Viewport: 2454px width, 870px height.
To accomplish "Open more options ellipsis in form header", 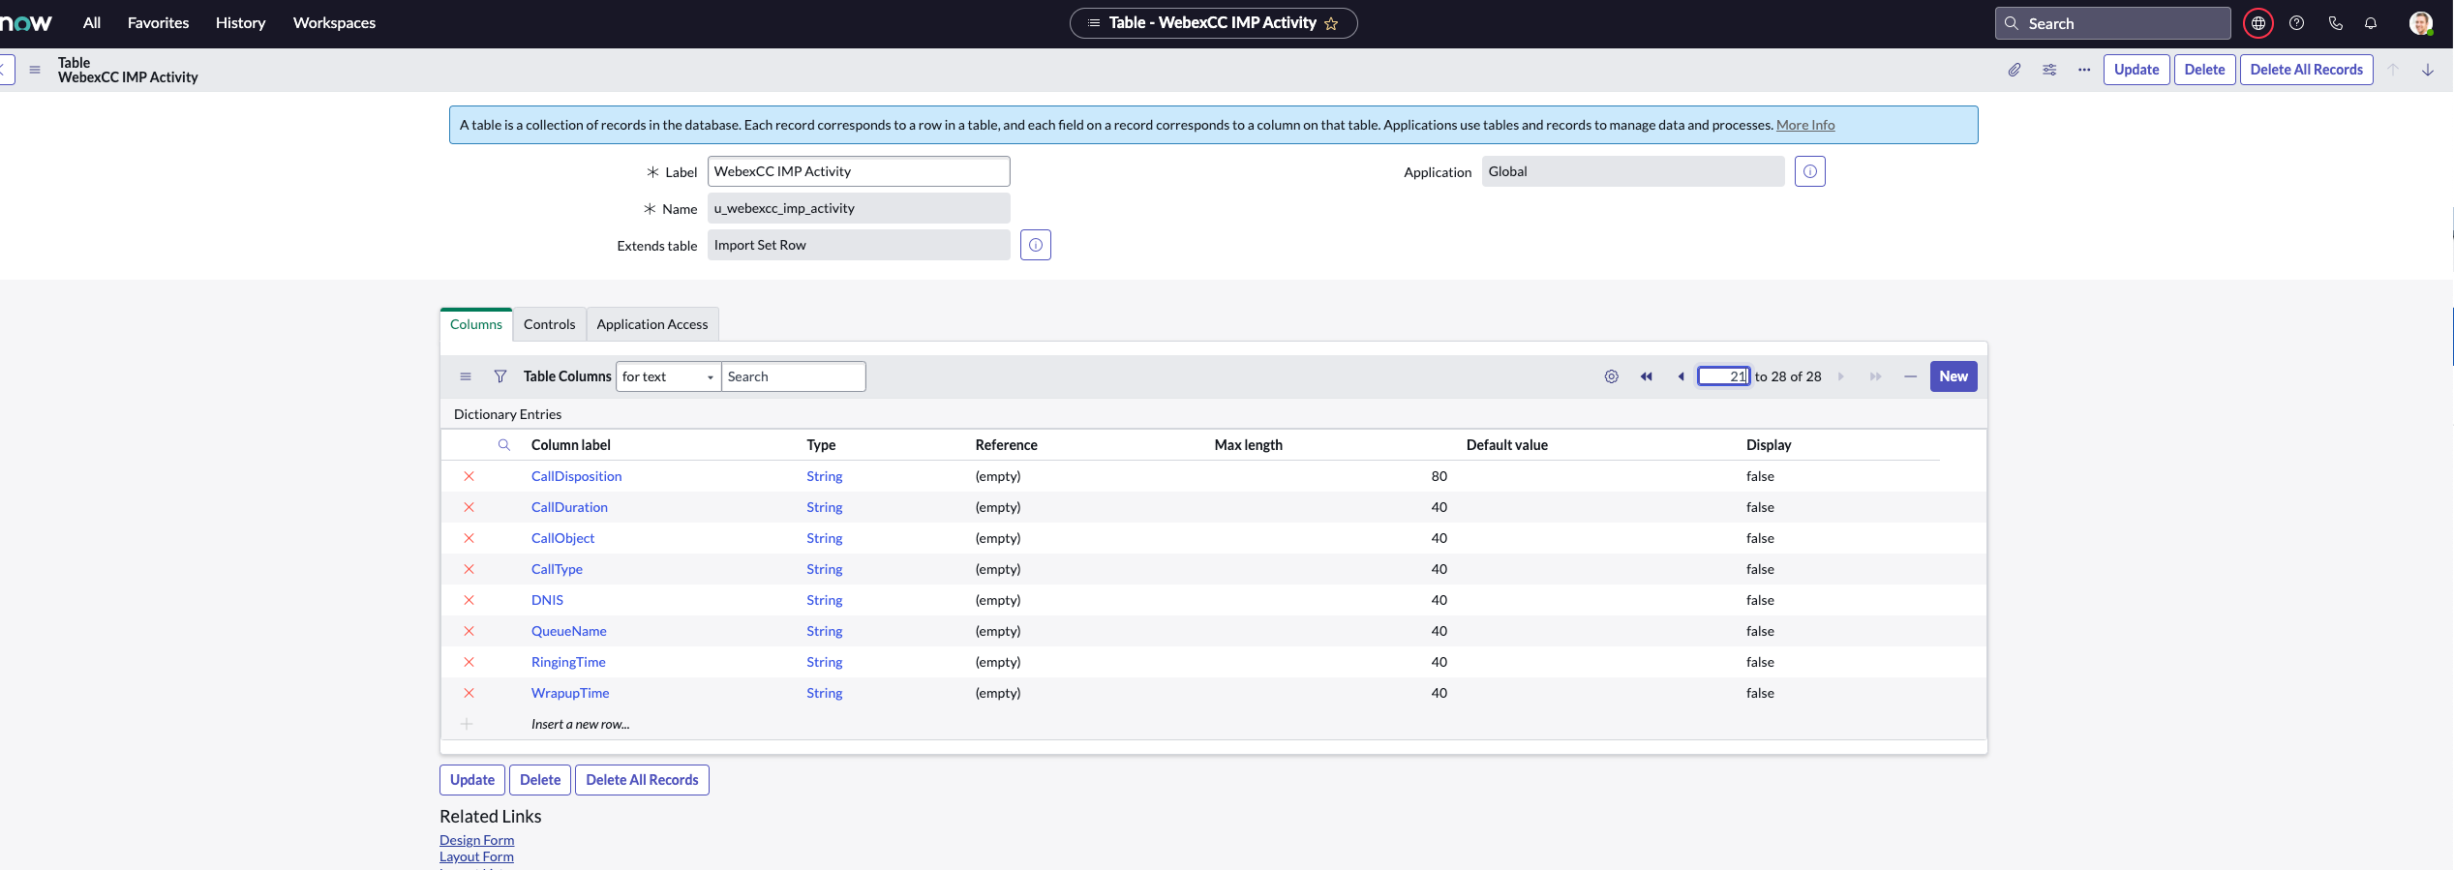I will pyautogui.click(x=2084, y=70).
